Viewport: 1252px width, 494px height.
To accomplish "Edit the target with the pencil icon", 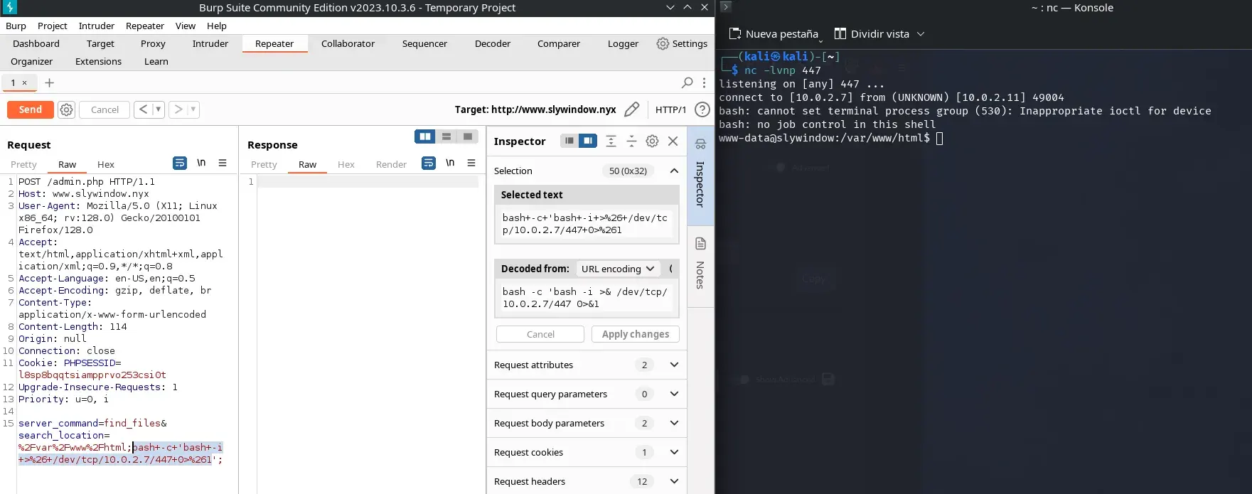I will pyautogui.click(x=631, y=109).
